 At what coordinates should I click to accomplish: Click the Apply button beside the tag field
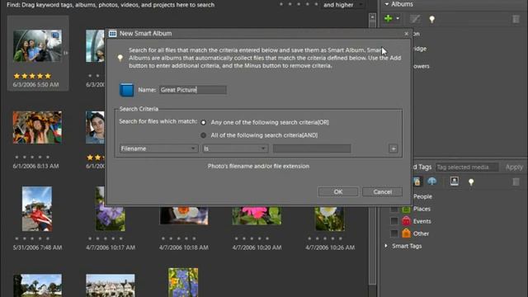click(514, 167)
